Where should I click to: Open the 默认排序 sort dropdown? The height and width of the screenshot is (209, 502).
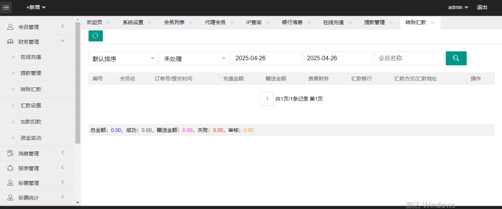coord(123,58)
